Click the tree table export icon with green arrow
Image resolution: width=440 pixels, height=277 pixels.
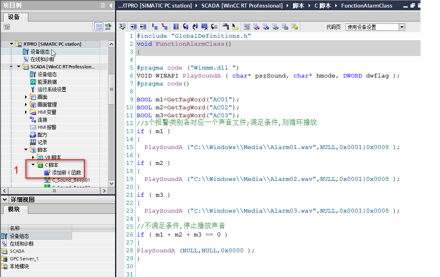(x=108, y=27)
